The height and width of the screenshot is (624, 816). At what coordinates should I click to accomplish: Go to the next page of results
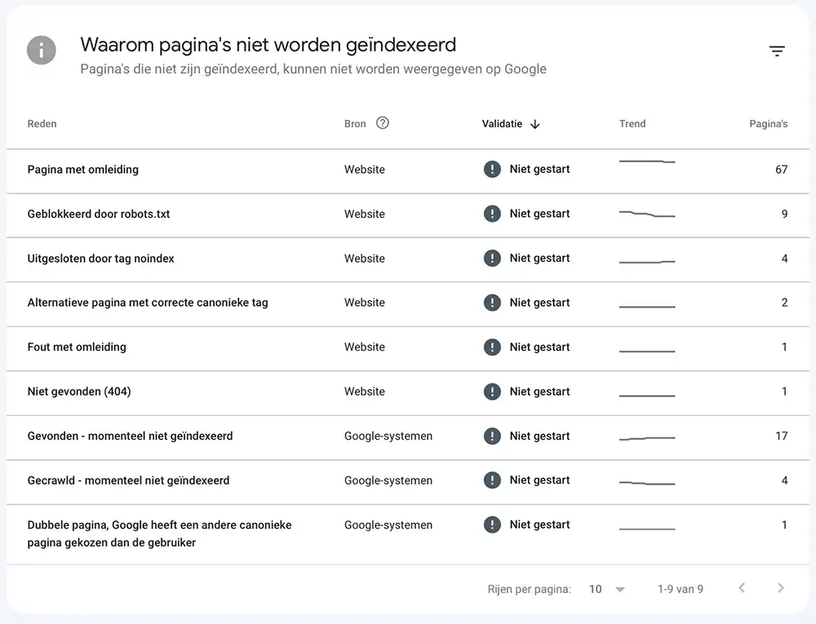coord(781,588)
